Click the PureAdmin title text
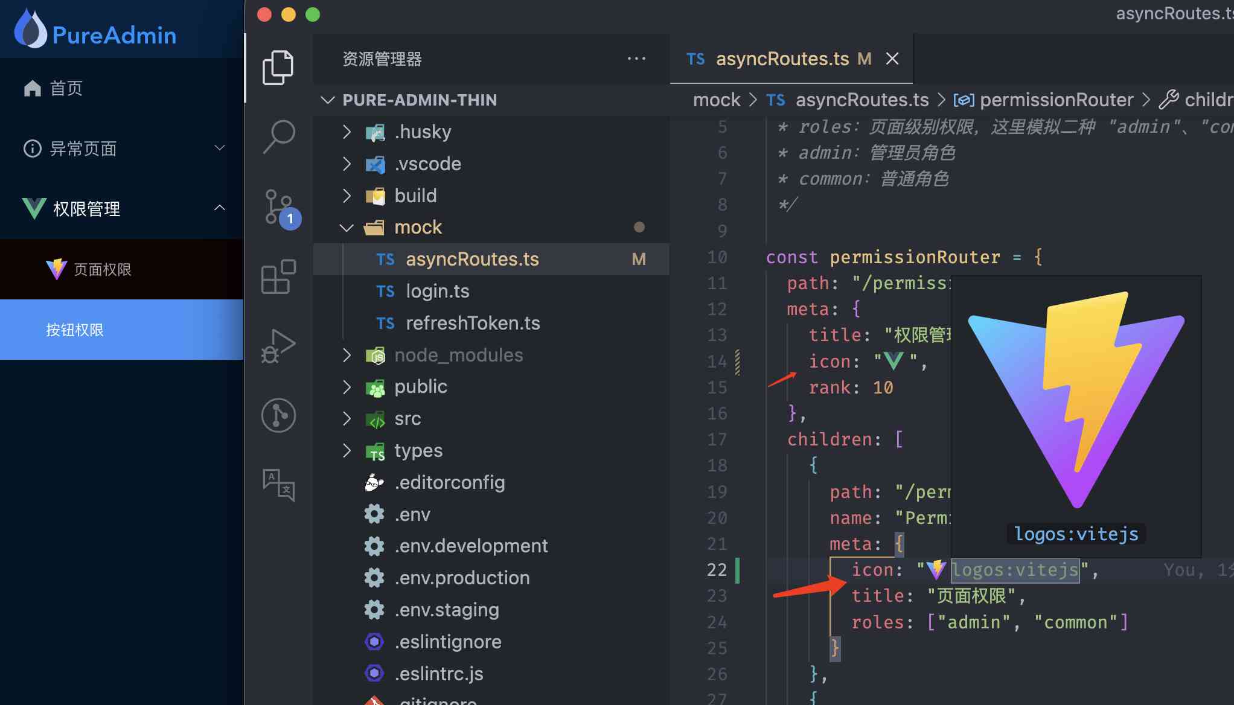 [114, 35]
